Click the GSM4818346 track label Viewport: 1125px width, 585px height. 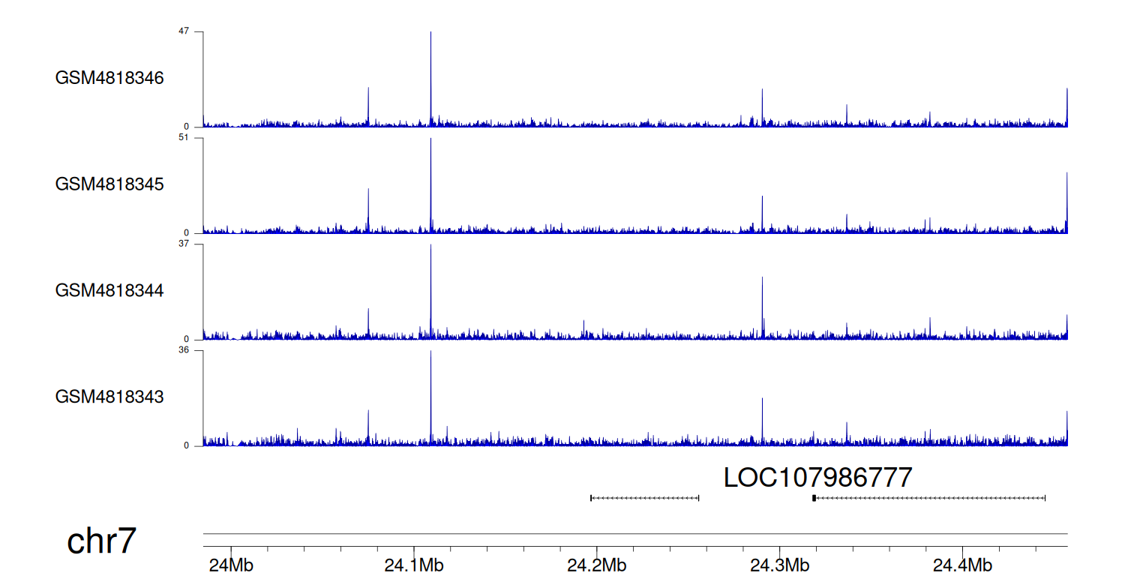[x=109, y=78]
